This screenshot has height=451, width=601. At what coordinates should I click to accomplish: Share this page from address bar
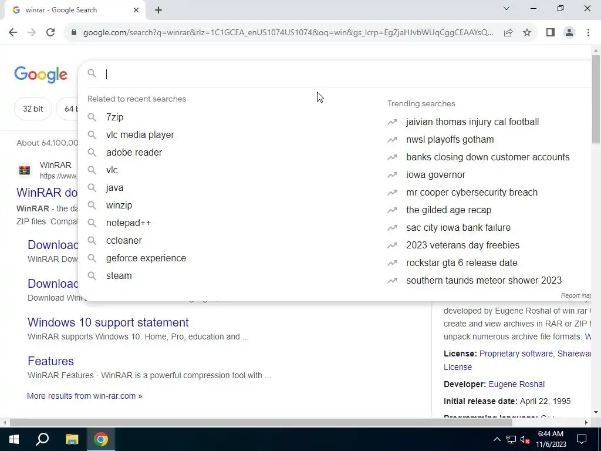pos(508,33)
